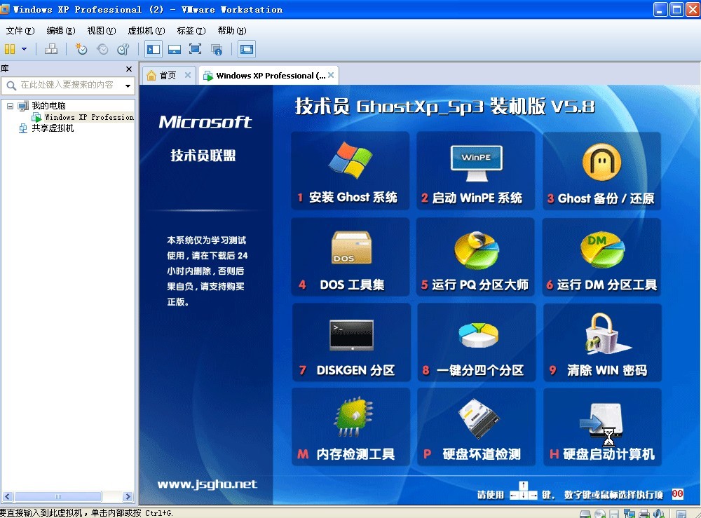Choose option 5 运行 PQ 分区大师
The image size is (701, 518).
pyautogui.click(x=476, y=257)
